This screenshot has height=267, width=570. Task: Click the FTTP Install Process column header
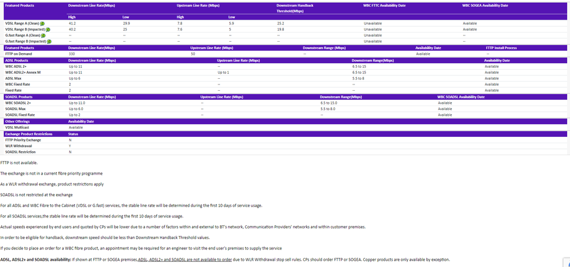pos(501,48)
